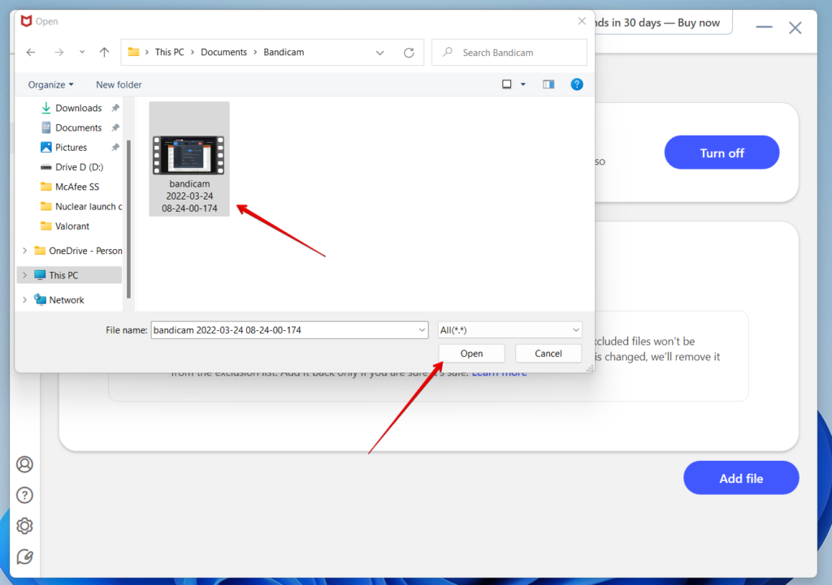Viewport: 832px width, 585px height.
Task: Click the Open button
Action: pos(471,353)
